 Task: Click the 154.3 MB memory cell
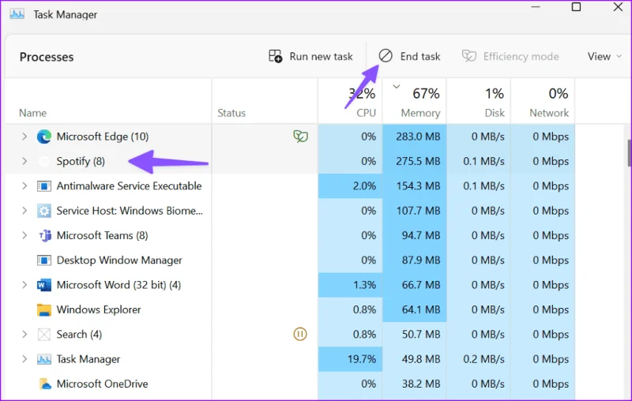[414, 186]
